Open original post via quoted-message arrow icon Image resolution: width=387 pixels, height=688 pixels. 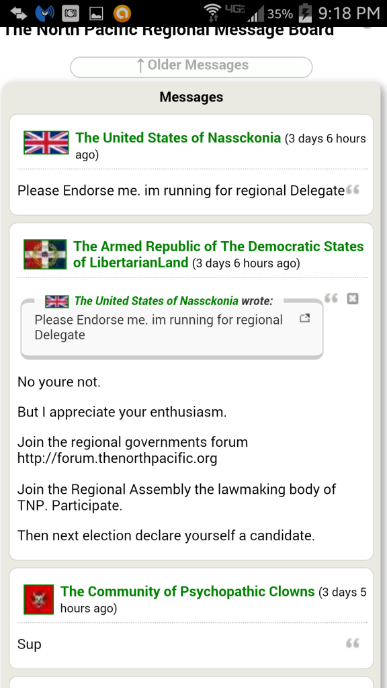[305, 318]
